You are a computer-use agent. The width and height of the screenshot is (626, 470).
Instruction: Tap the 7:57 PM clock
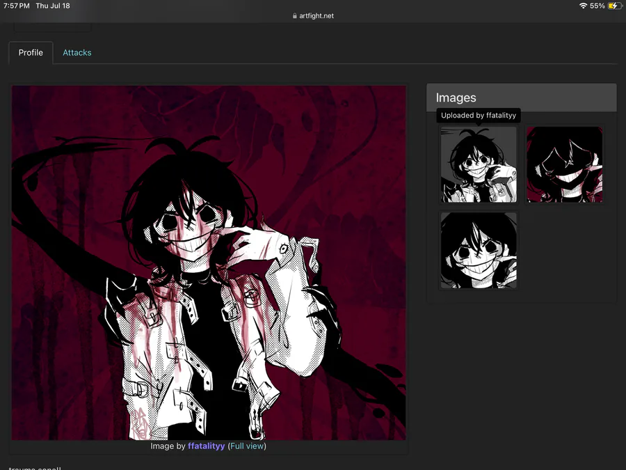pos(17,6)
